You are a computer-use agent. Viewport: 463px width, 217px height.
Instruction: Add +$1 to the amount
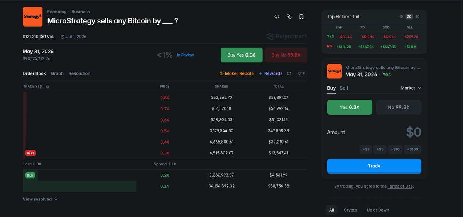pos(366,149)
